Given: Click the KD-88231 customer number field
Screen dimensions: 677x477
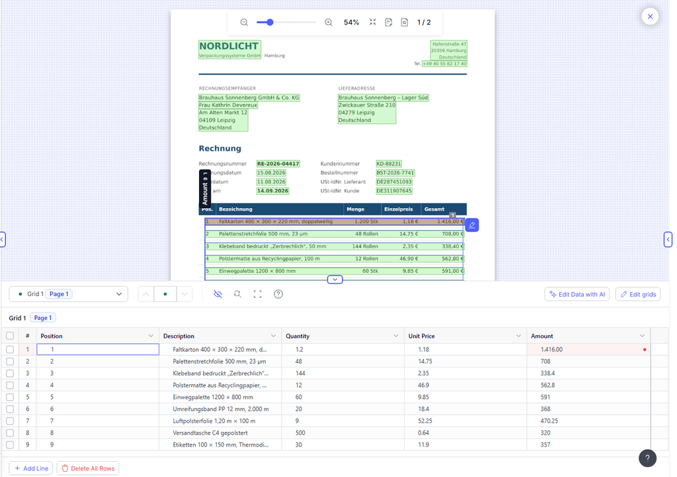Looking at the screenshot, I should click(x=389, y=164).
